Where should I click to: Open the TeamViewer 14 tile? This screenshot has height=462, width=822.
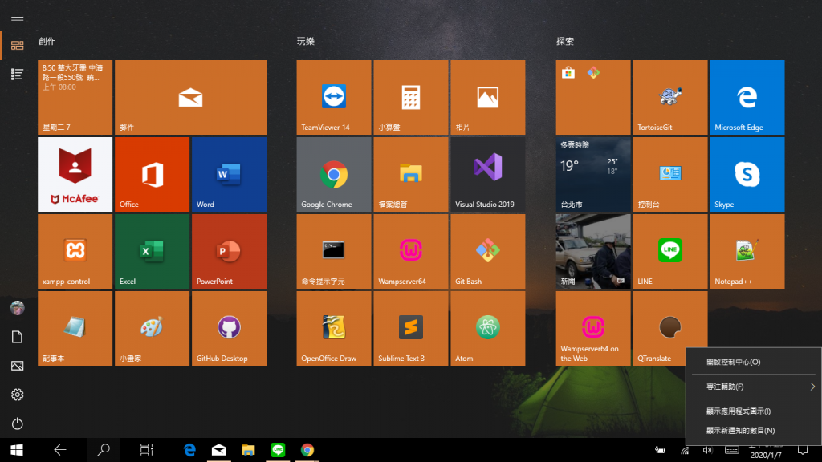334,97
